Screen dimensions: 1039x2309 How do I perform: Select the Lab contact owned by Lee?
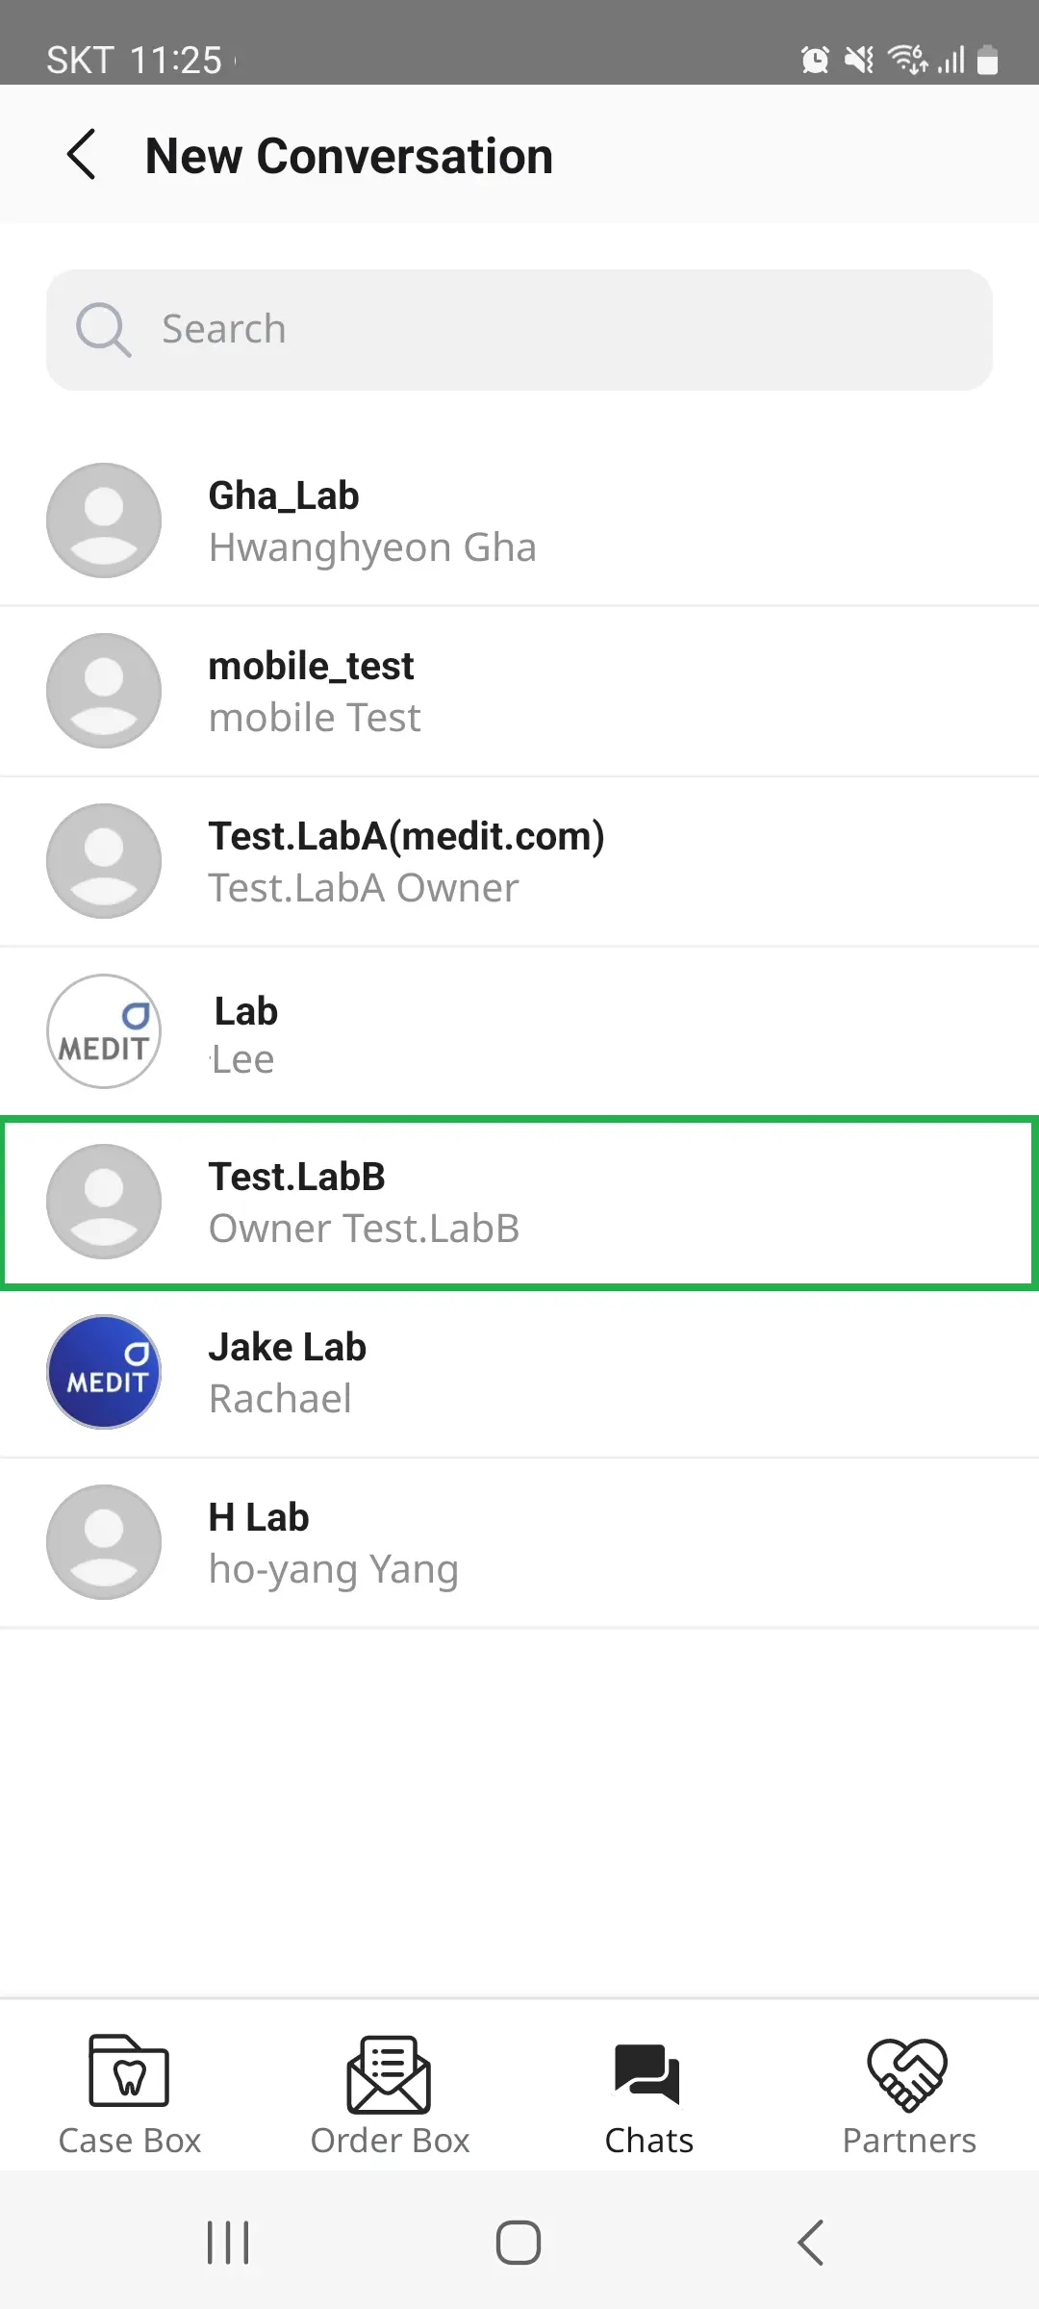pyautogui.click(x=519, y=1032)
